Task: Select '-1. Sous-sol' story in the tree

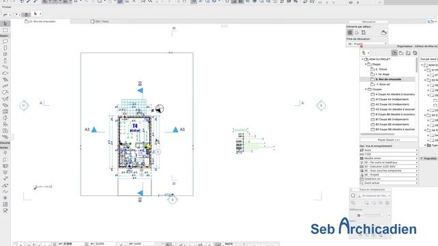Action: point(383,84)
